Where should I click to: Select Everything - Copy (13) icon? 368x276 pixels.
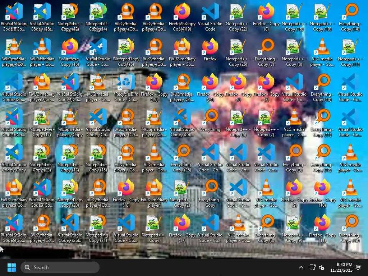tap(350, 228)
